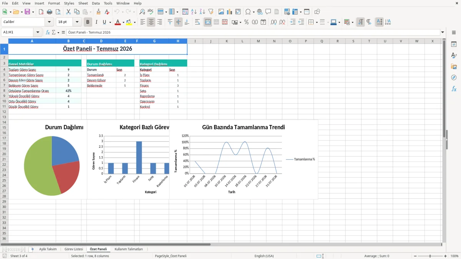Open Borders dropdown arrow
The height and width of the screenshot is (259, 461).
(317, 22)
